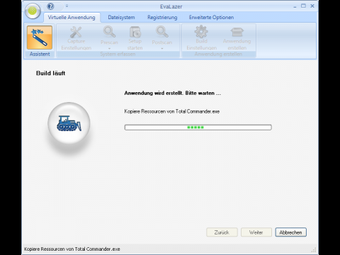Click the EvaLazer window title
The image size is (340, 255).
pos(171,6)
